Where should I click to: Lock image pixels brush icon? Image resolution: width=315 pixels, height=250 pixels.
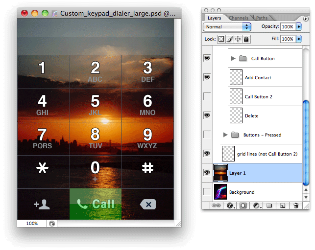(x=230, y=39)
